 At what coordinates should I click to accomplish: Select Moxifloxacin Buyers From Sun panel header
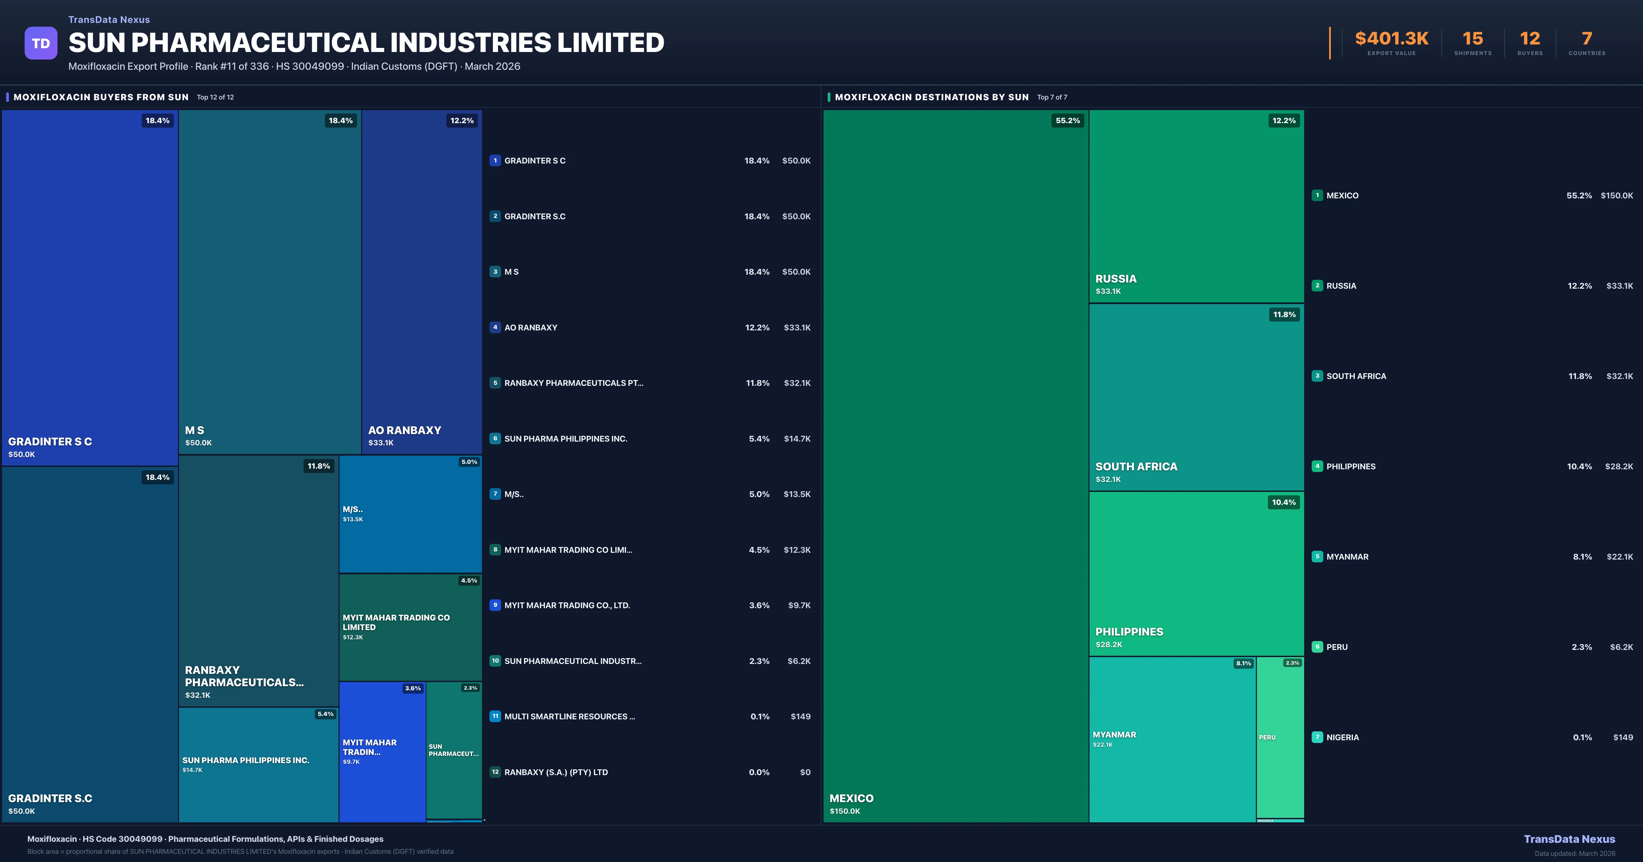click(x=101, y=97)
